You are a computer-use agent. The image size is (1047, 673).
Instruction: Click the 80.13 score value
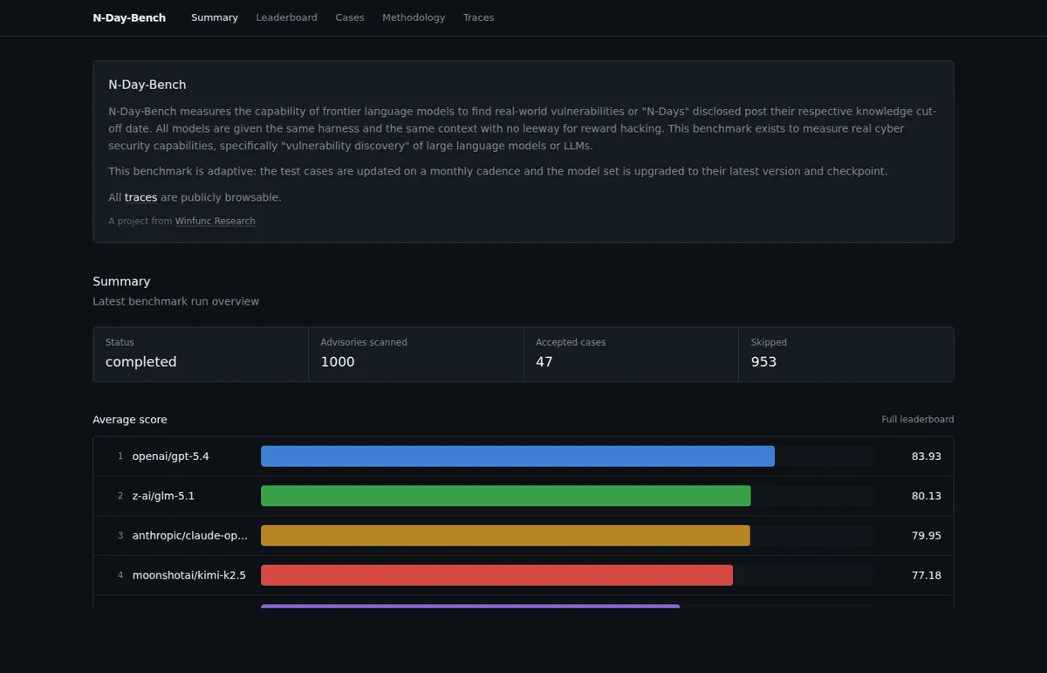click(x=927, y=496)
